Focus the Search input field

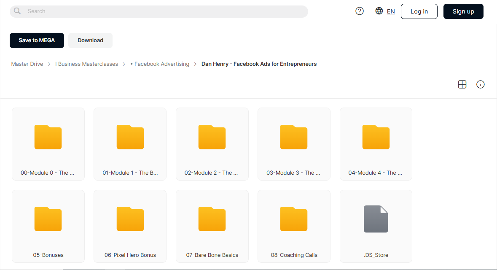tap(159, 11)
